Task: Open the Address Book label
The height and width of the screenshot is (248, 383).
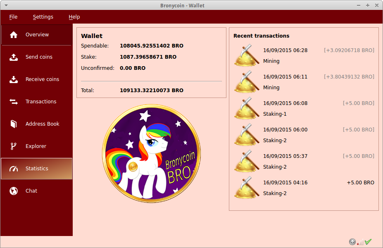Action: tap(43, 124)
